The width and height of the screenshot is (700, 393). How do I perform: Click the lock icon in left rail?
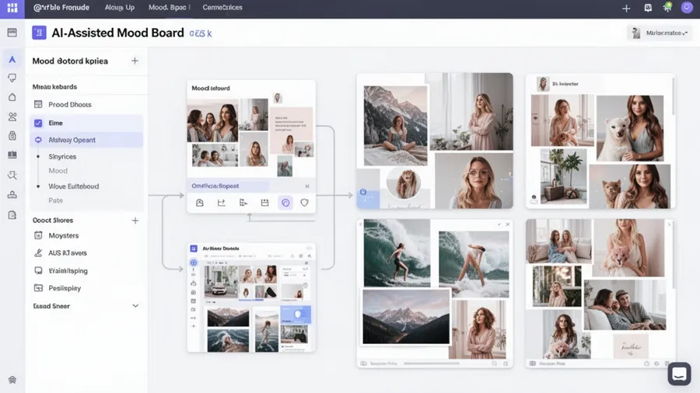(x=12, y=135)
